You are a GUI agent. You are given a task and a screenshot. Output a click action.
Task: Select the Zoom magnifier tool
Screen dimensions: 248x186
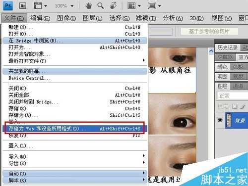[100, 6]
